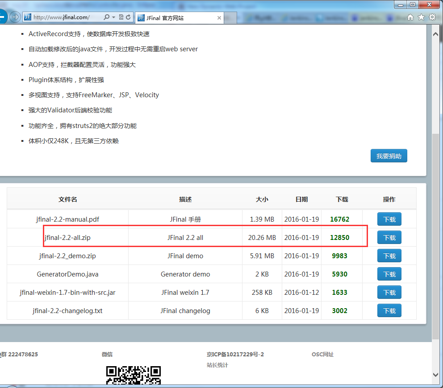This screenshot has width=443, height=388.
Task: Click file name jfinal-2.2-manual.pdf
Action: coord(67,219)
